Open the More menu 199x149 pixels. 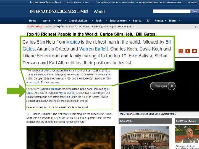click(172, 20)
